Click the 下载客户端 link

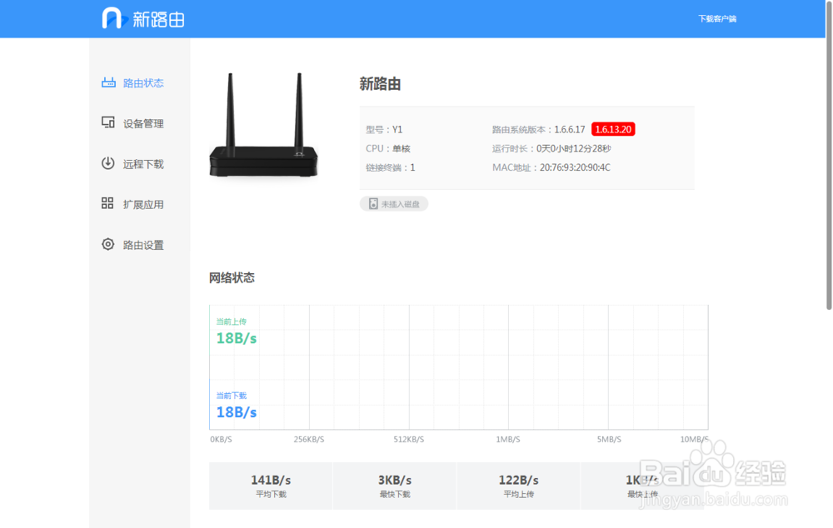coord(717,17)
